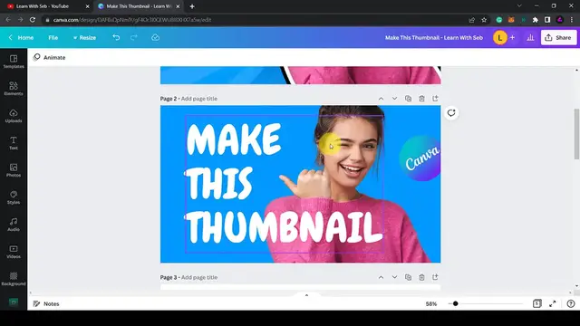Open the user avatar L

(500, 38)
